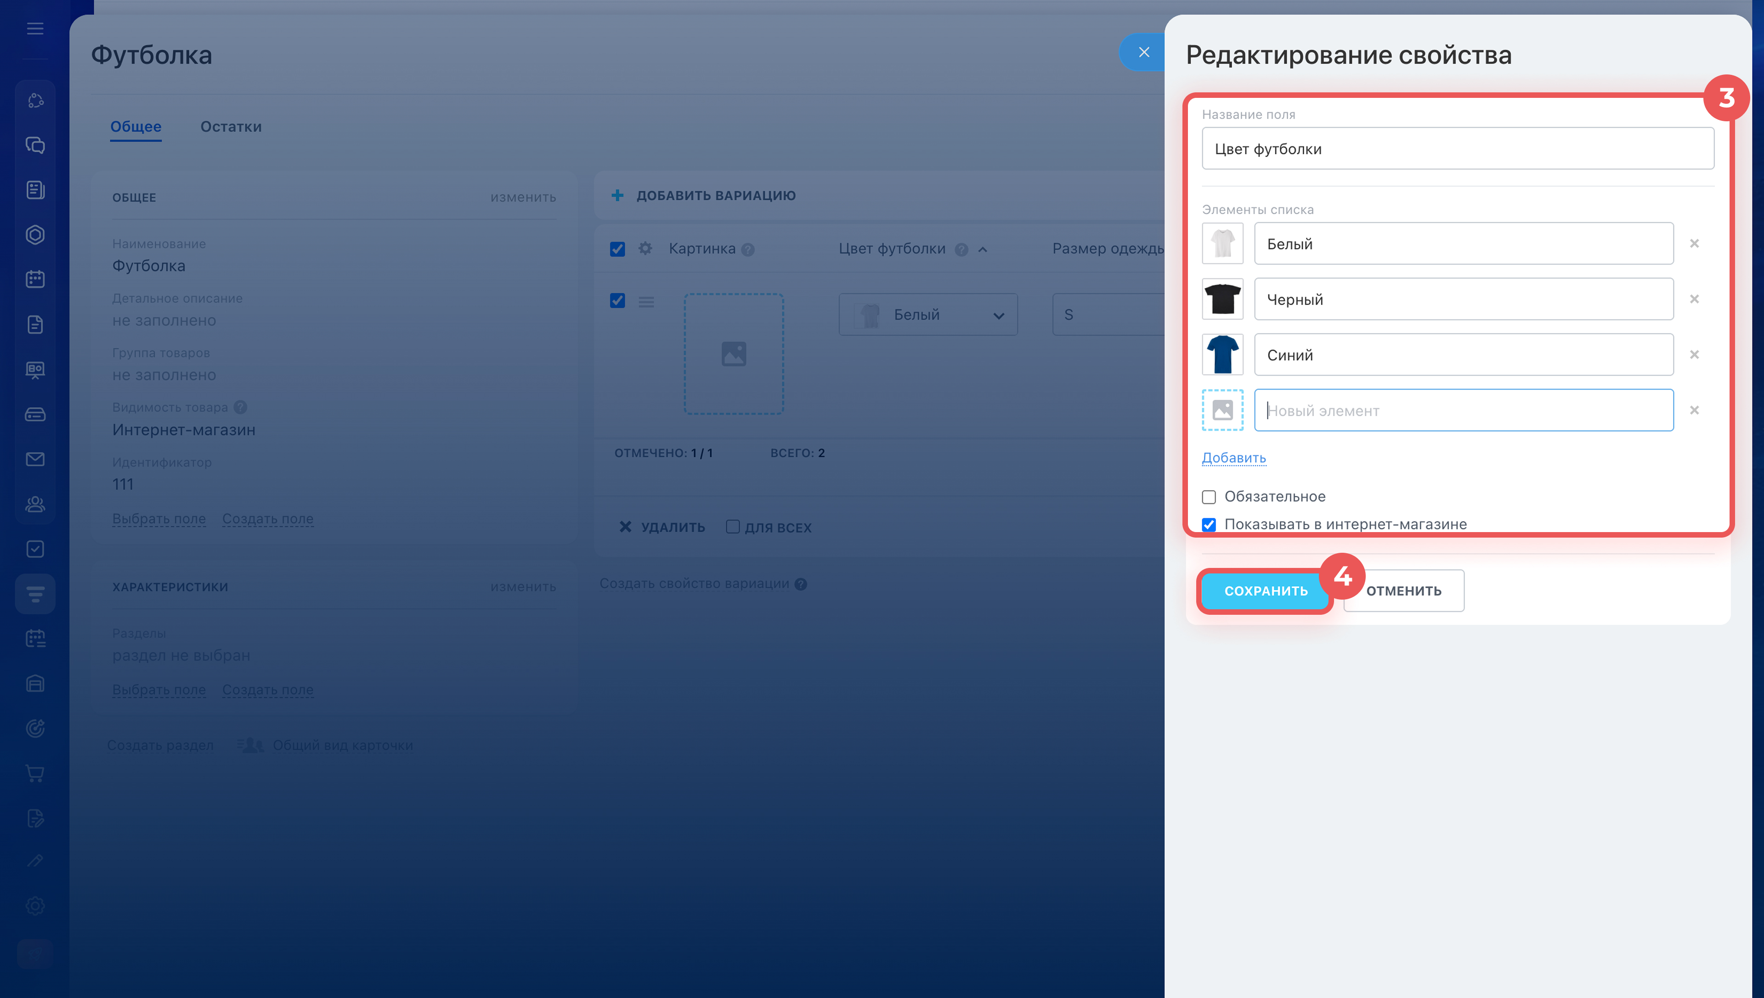Click the Новый элемент input field

[x=1463, y=410]
